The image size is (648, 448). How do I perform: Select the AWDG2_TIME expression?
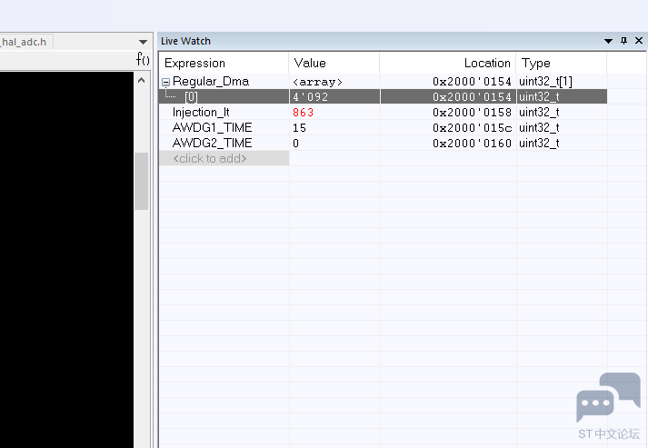[x=212, y=143]
